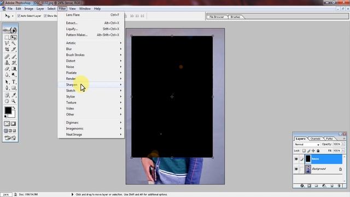Hide the top black layer's eye icon

(296, 159)
